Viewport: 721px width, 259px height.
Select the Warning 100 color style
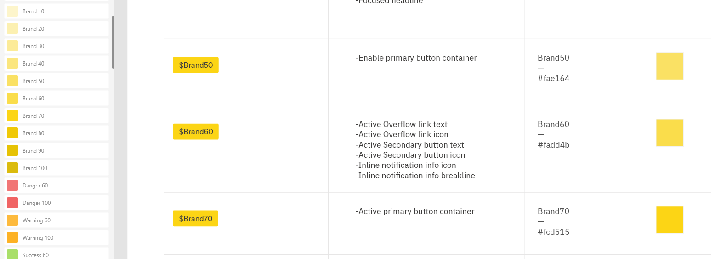(56, 238)
